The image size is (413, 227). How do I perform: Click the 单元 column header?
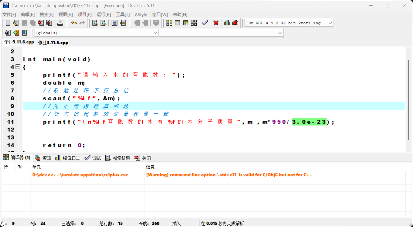pyautogui.click(x=87, y=167)
